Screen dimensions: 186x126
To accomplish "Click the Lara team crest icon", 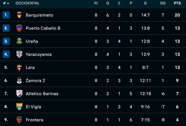I will [x=19, y=67].
